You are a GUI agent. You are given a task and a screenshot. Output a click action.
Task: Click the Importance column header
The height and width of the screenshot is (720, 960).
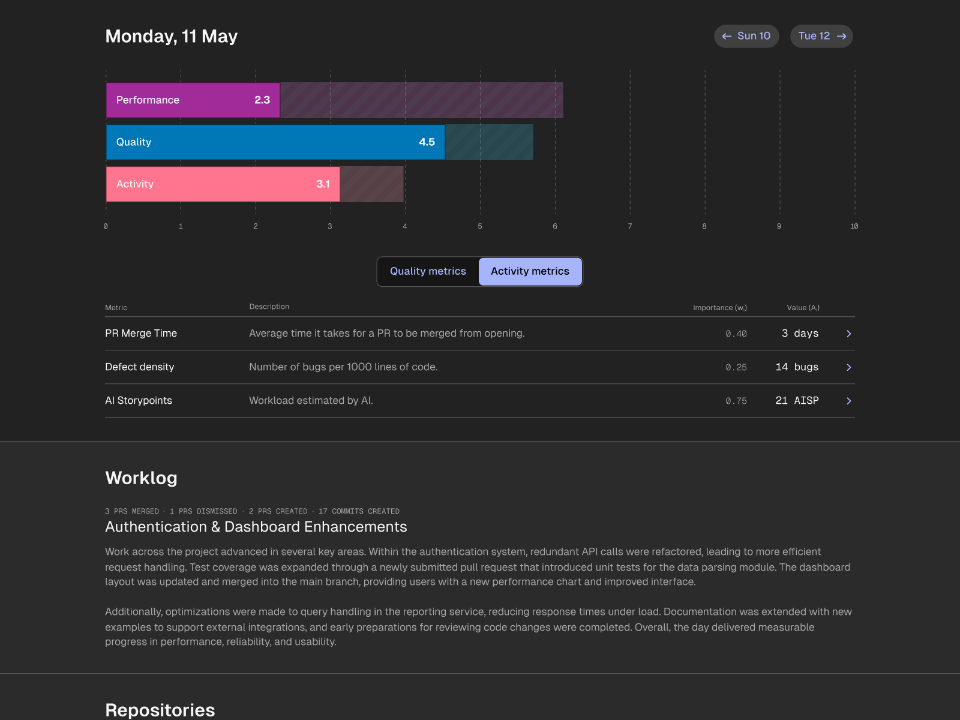[x=720, y=308]
